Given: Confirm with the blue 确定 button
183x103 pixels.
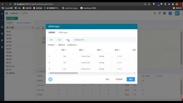Looking at the screenshot, I should click(131, 79).
